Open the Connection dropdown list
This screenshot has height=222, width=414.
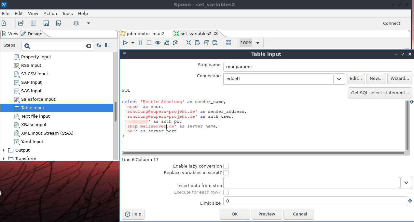[x=339, y=79]
